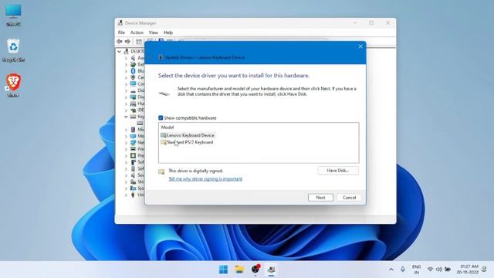Open the Brave browser desktop shortcut

click(x=13, y=86)
